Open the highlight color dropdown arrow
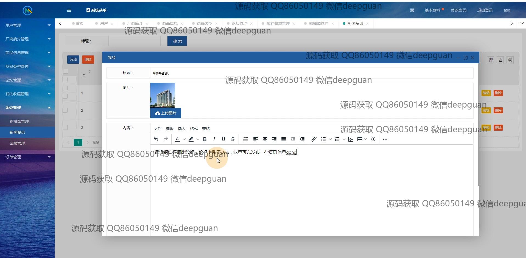The height and width of the screenshot is (258, 526). click(x=198, y=139)
